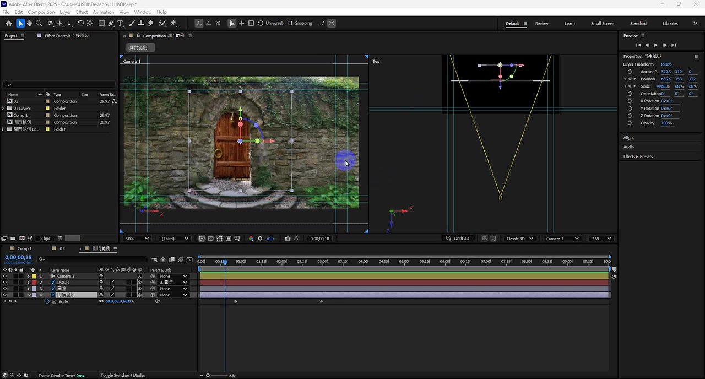Enable the Snapping checkbox
The image size is (705, 379).
pyautogui.click(x=290, y=23)
